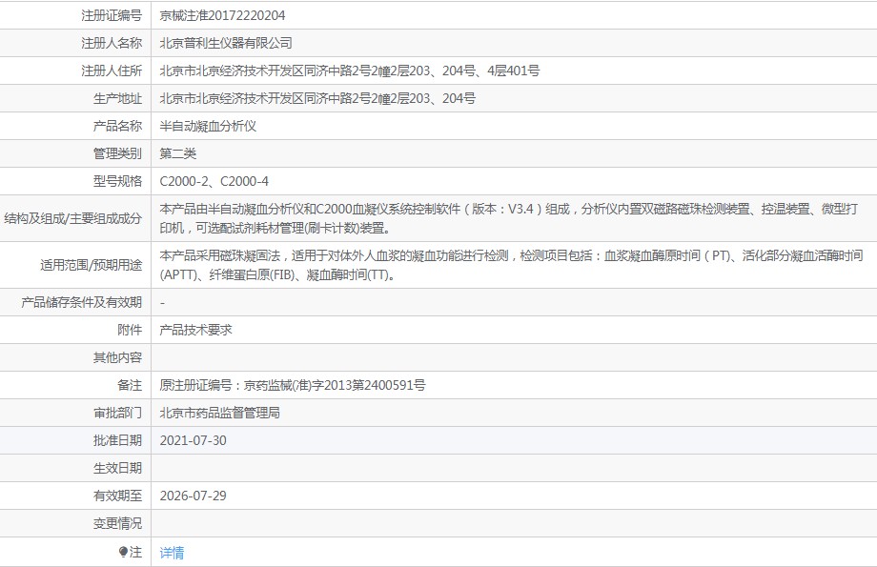Click the 型号规格 label
877x567 pixels.
pos(117,181)
